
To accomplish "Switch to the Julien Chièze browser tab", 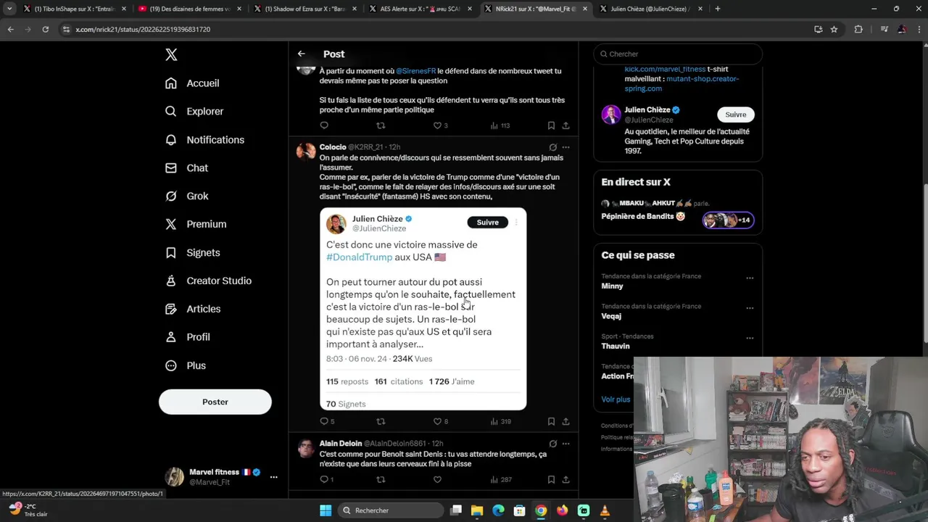I will click(650, 9).
